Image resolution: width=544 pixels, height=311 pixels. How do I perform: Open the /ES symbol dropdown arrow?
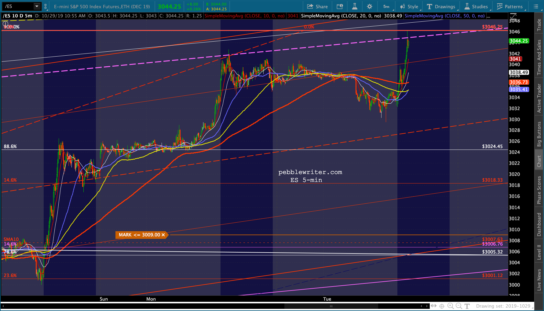[37, 6]
